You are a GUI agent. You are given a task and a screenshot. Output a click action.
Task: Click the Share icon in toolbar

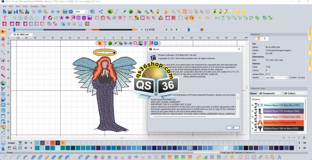(101, 12)
